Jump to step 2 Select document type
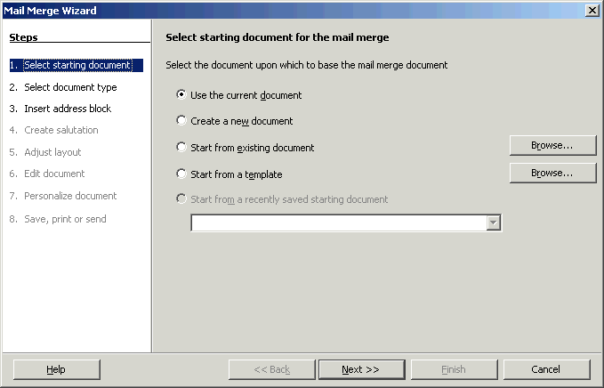 63,87
